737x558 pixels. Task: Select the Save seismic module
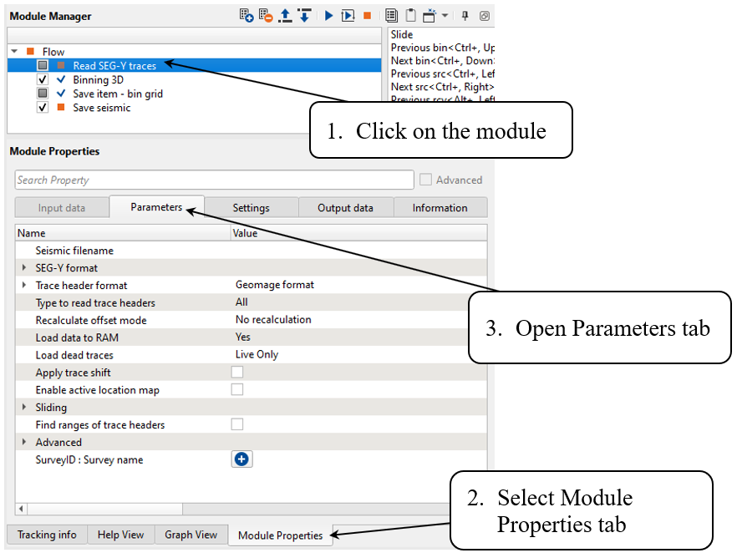click(x=101, y=108)
